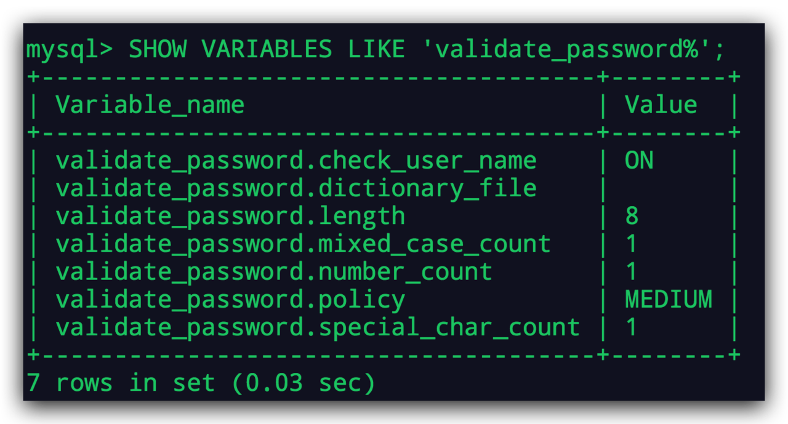Click the MEDIUM policy value
The width and height of the screenshot is (788, 424).
669,300
